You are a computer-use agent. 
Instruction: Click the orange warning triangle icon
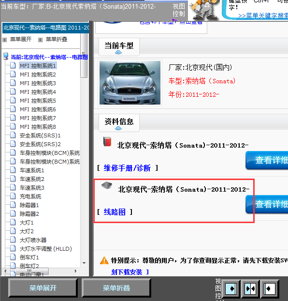[104, 260]
